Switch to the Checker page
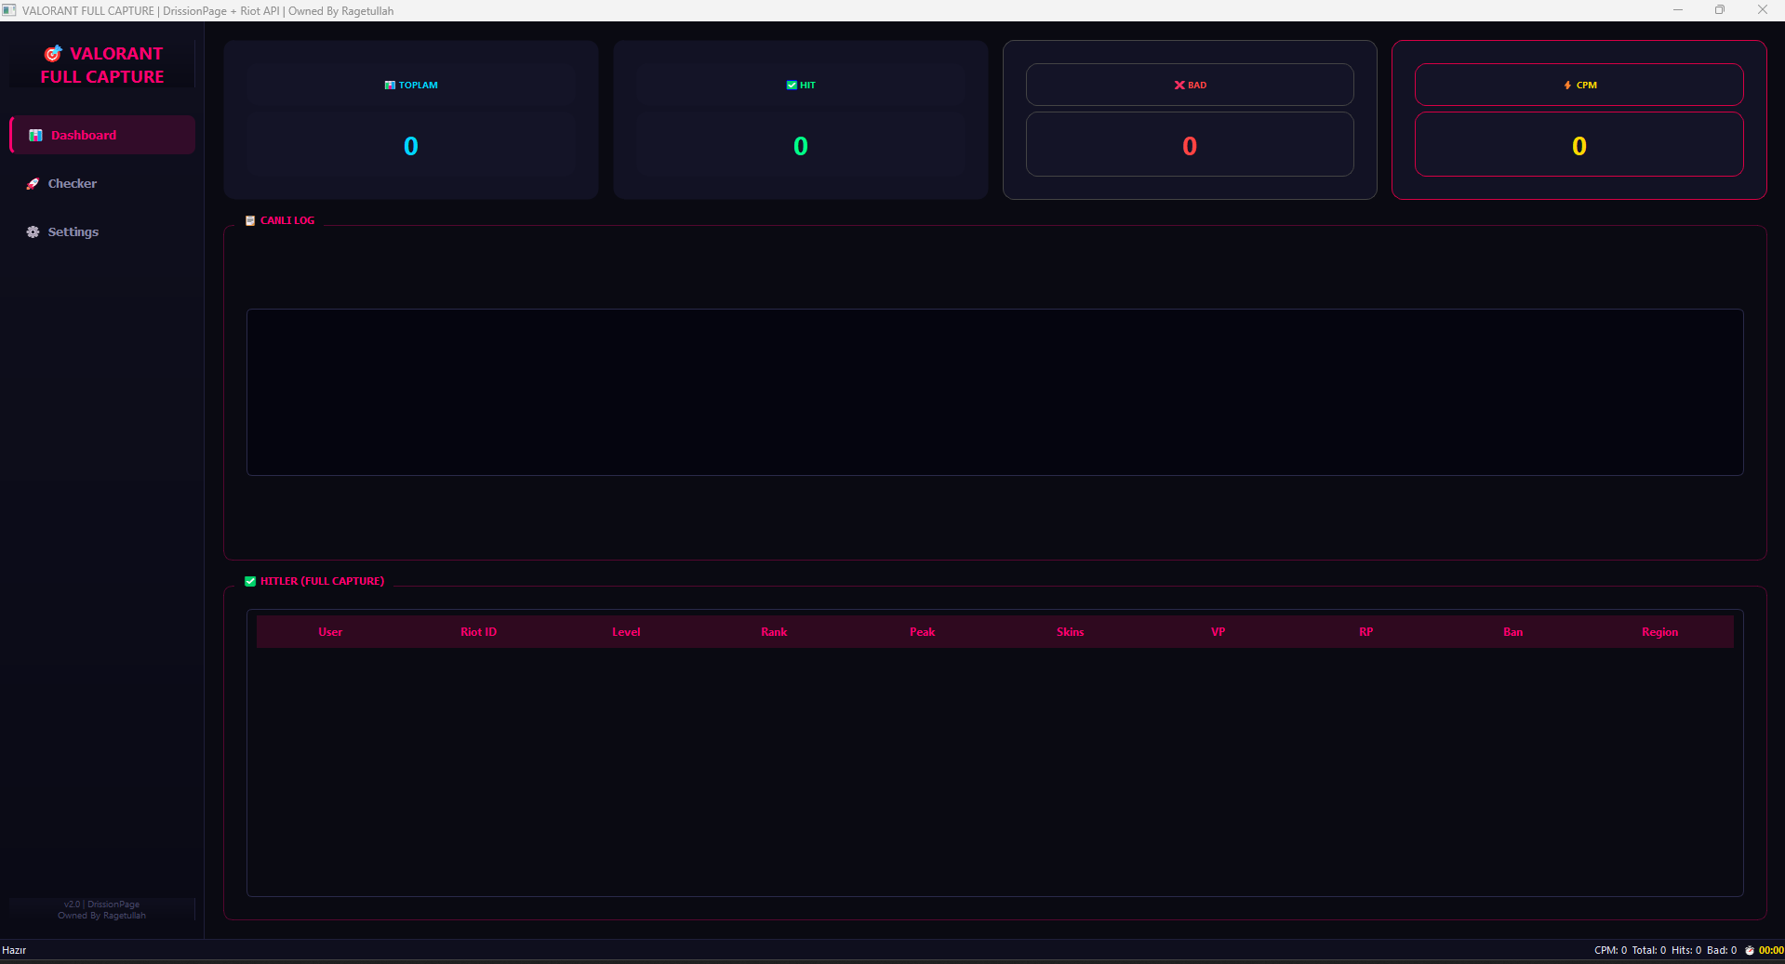1785x964 pixels. 102,183
